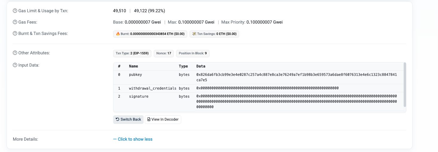Click the signature zero data value
The height and width of the screenshot is (152, 438).
pyautogui.click(x=297, y=102)
